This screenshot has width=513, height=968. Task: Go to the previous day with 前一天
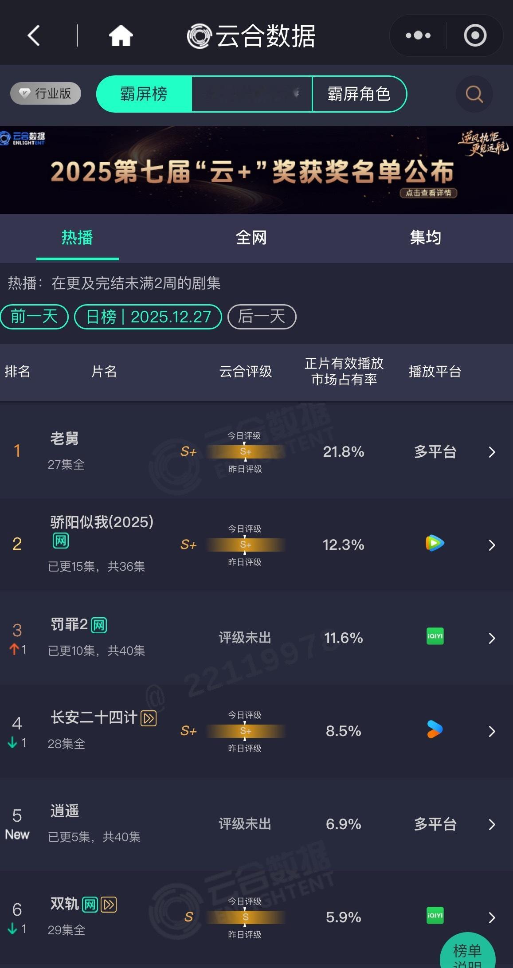point(34,317)
